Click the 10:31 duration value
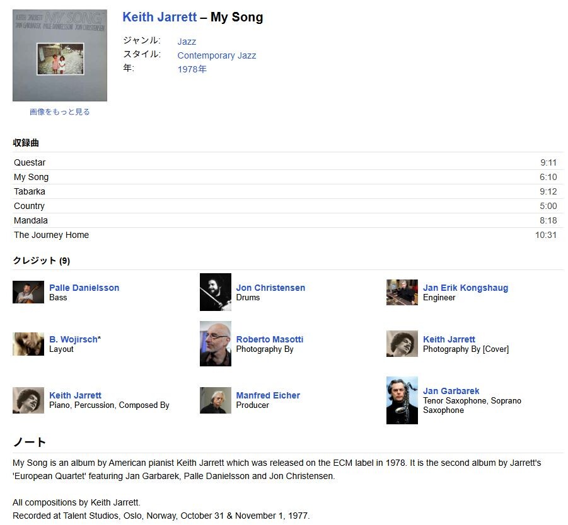This screenshot has width=568, height=525. pyautogui.click(x=546, y=235)
